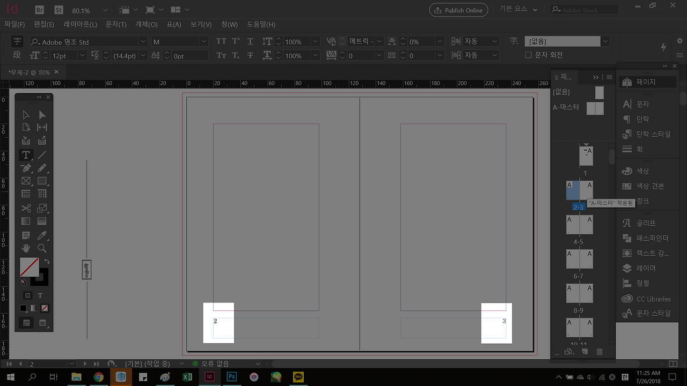Open the CC Libraries panel
This screenshot has width=687, height=386.
tap(646, 299)
